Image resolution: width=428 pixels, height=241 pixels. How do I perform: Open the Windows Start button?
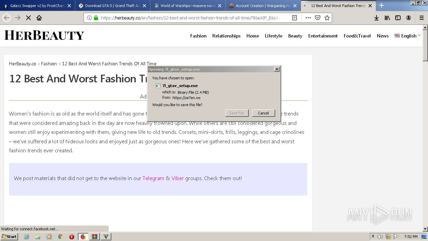(9, 236)
